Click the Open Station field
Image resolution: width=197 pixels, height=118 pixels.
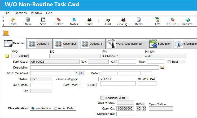pos(161,108)
